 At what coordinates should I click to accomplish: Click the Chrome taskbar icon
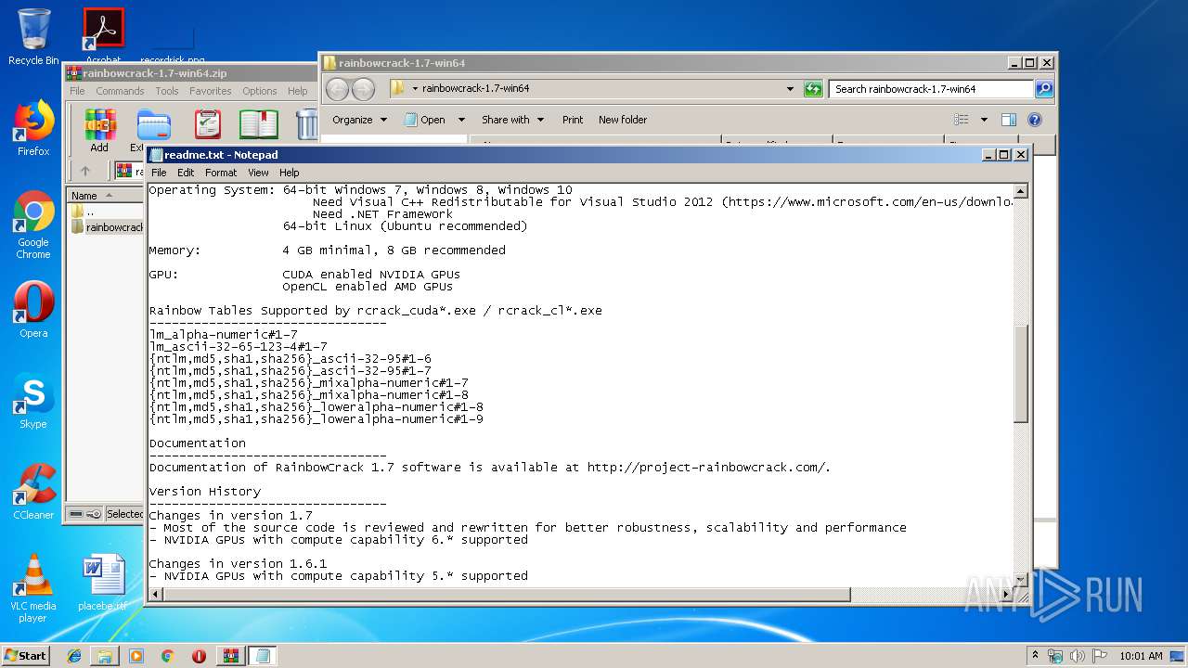(x=167, y=656)
